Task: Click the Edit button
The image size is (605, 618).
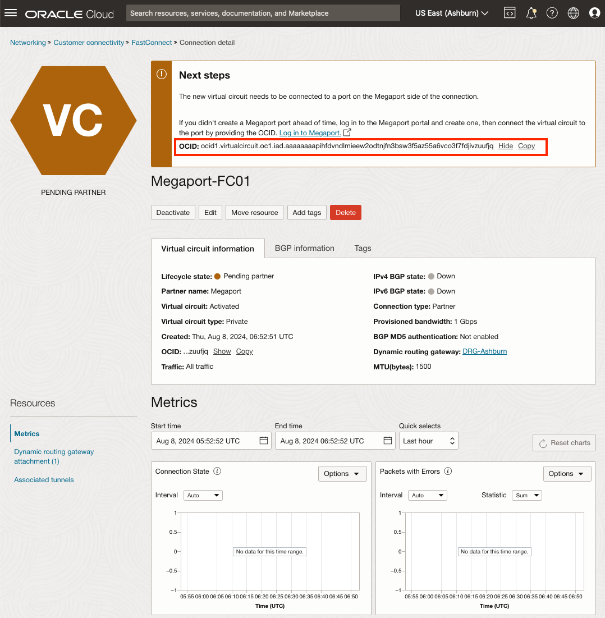Action: click(210, 212)
